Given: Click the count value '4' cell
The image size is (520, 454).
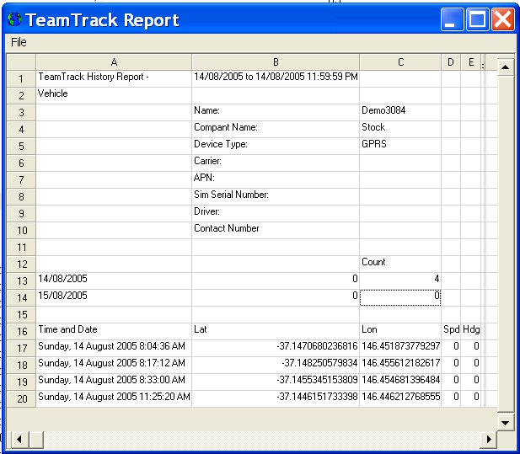Looking at the screenshot, I should 400,281.
